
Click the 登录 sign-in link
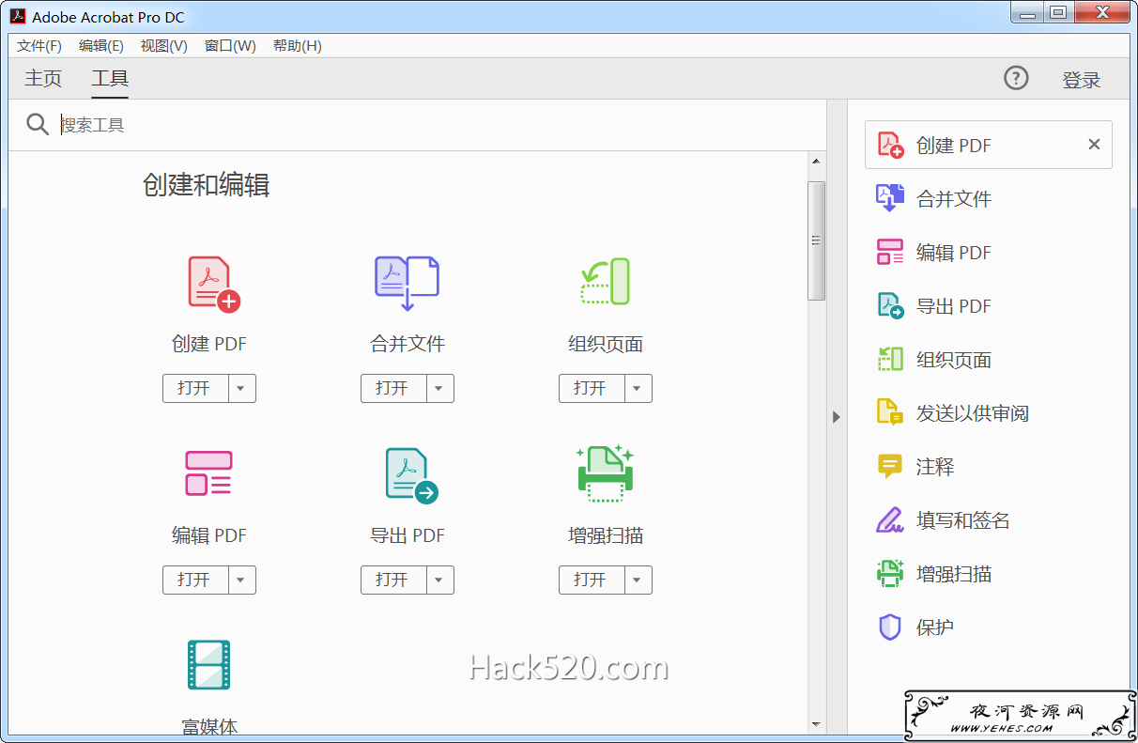pos(1082,80)
